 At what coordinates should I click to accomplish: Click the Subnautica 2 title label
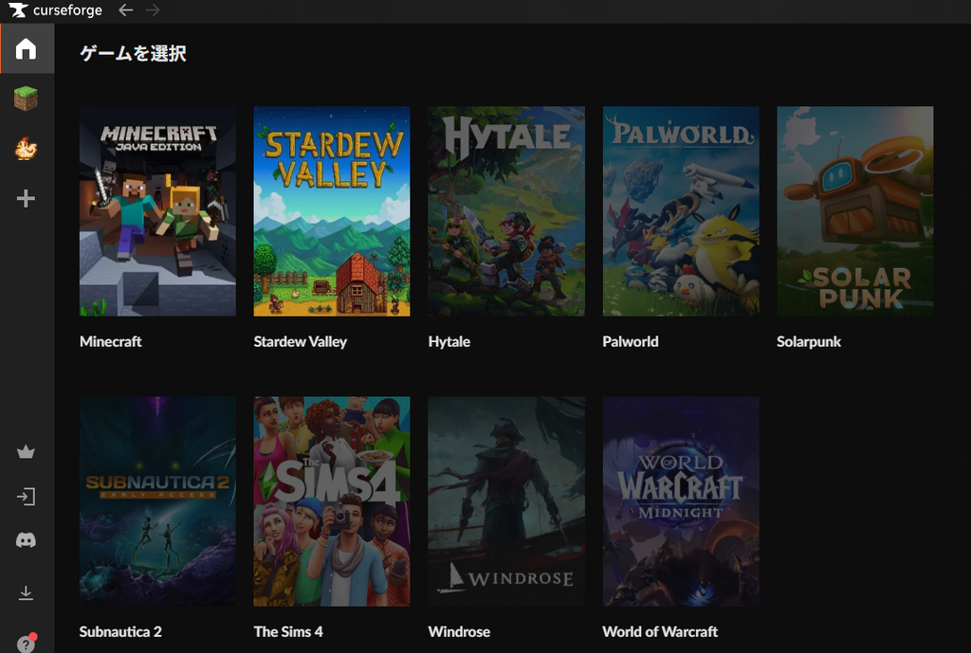[120, 632]
